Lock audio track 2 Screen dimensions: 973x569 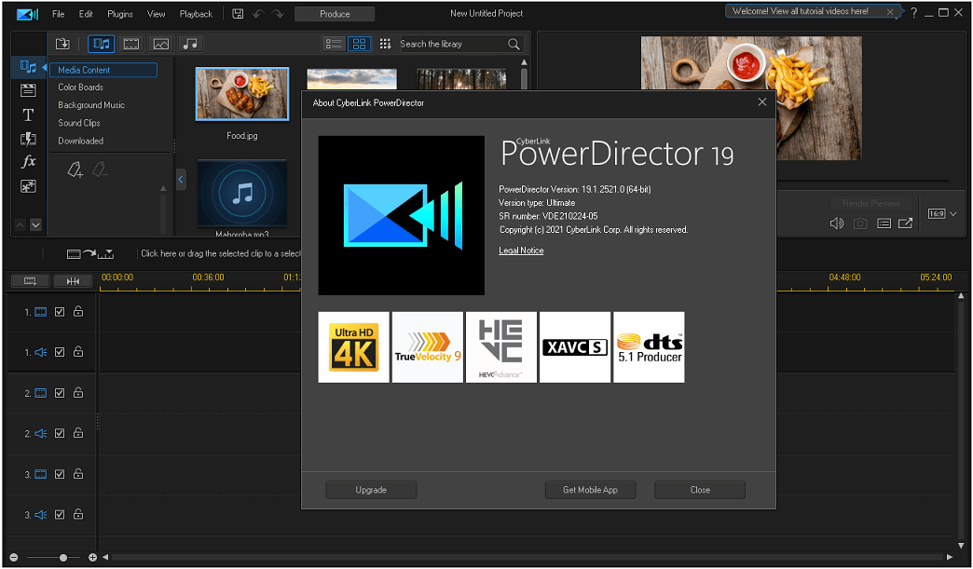pyautogui.click(x=78, y=433)
